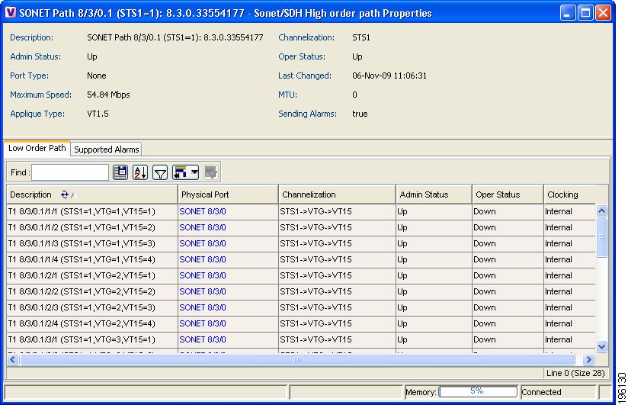
Task: Click left arrow of horizontal scrollbar
Action: 13,360
